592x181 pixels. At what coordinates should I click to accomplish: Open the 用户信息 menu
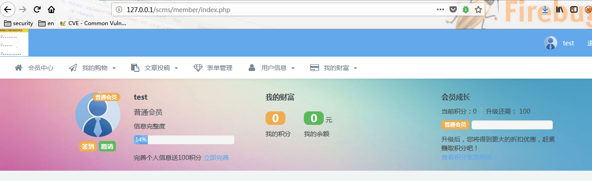[274, 68]
